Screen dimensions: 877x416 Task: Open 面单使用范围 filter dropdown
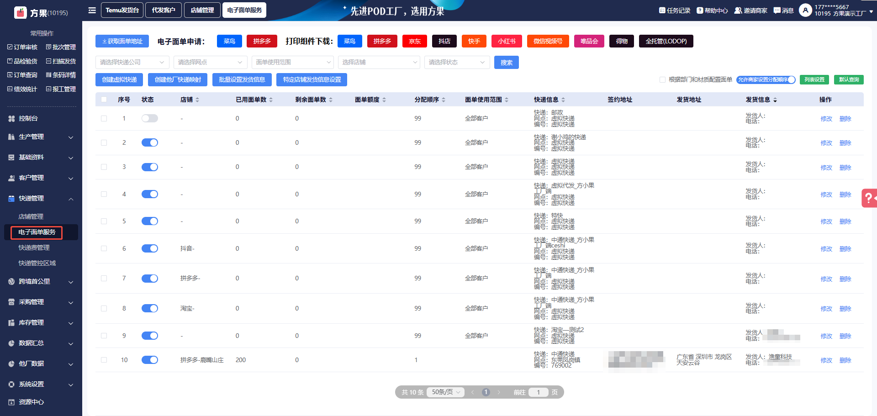tap(293, 62)
